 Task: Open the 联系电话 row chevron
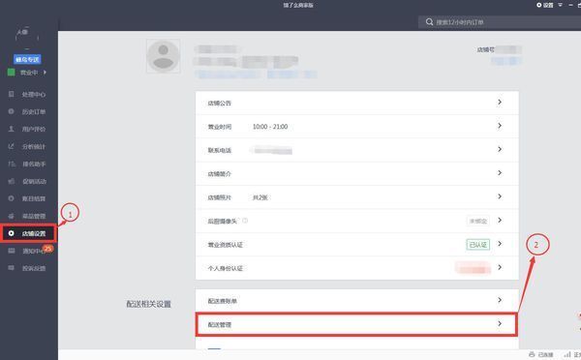pyautogui.click(x=500, y=149)
